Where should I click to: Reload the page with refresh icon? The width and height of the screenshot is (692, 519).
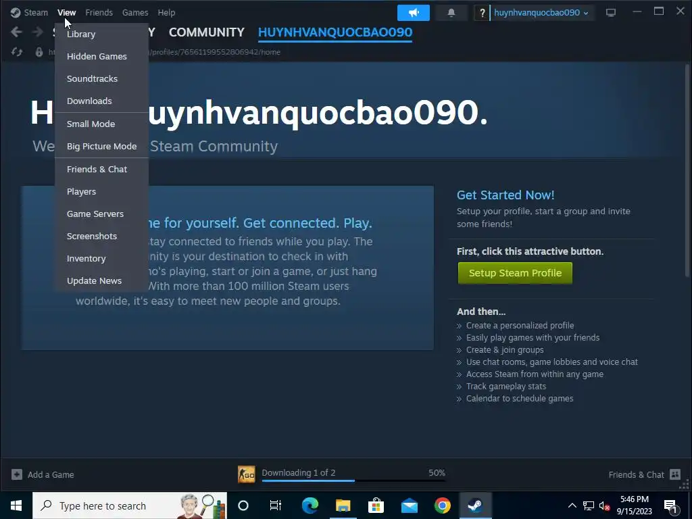pos(17,52)
